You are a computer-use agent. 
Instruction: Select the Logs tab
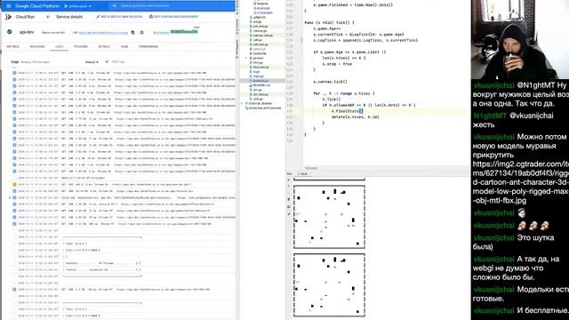pos(60,46)
